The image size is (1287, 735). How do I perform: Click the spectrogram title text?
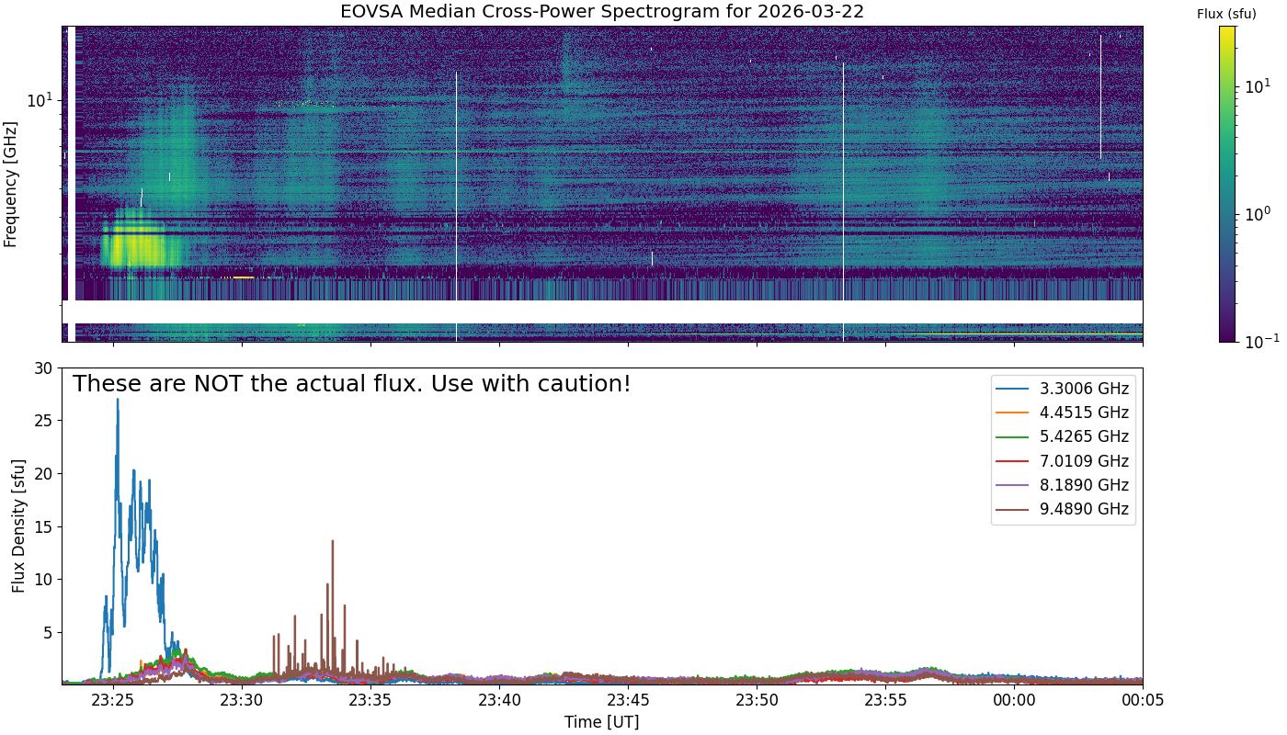(x=602, y=12)
